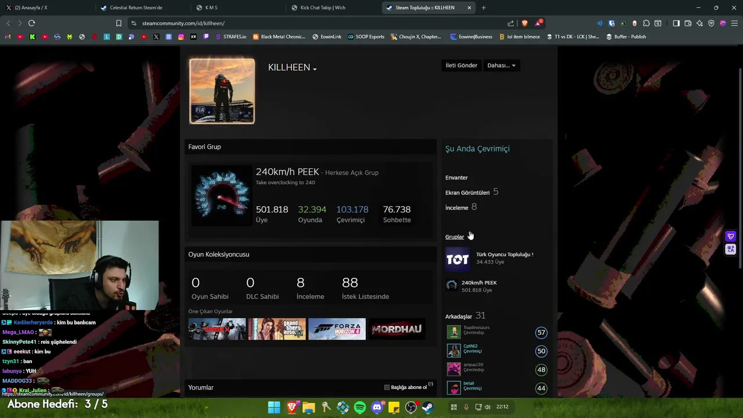Click the Envanter link
This screenshot has width=743, height=418.
(456, 178)
